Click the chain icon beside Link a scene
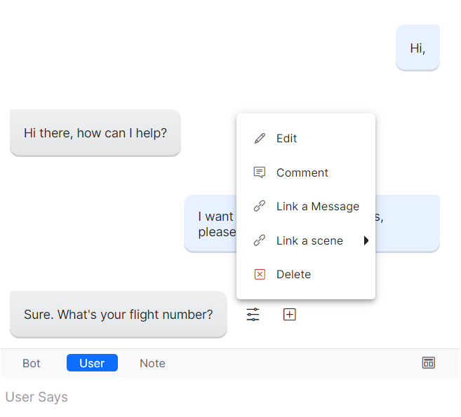 click(x=260, y=240)
